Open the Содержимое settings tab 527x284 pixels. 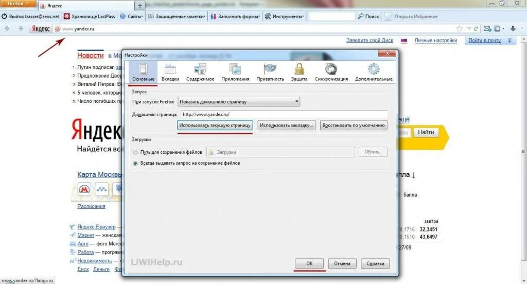click(200, 72)
